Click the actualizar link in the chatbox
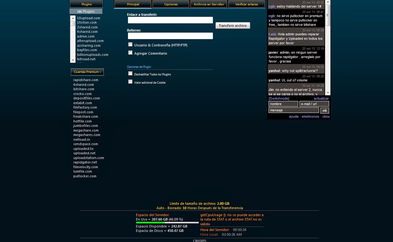The height and width of the screenshot is (242, 393). click(x=321, y=98)
